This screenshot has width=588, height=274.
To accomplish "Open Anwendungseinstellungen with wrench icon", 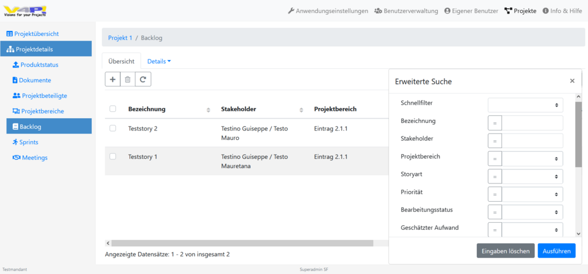I will pos(328,11).
